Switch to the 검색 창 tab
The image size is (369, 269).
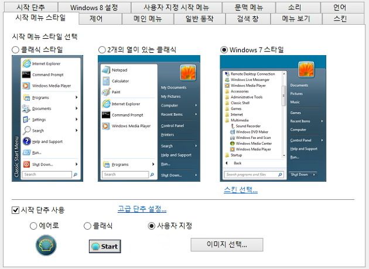248,19
